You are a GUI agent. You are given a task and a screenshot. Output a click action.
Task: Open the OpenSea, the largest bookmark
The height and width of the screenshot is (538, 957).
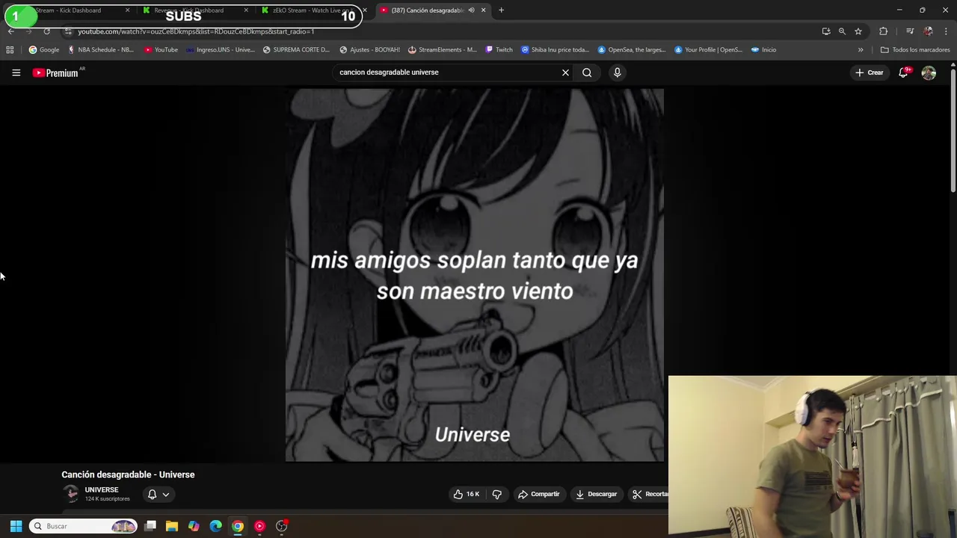click(632, 50)
